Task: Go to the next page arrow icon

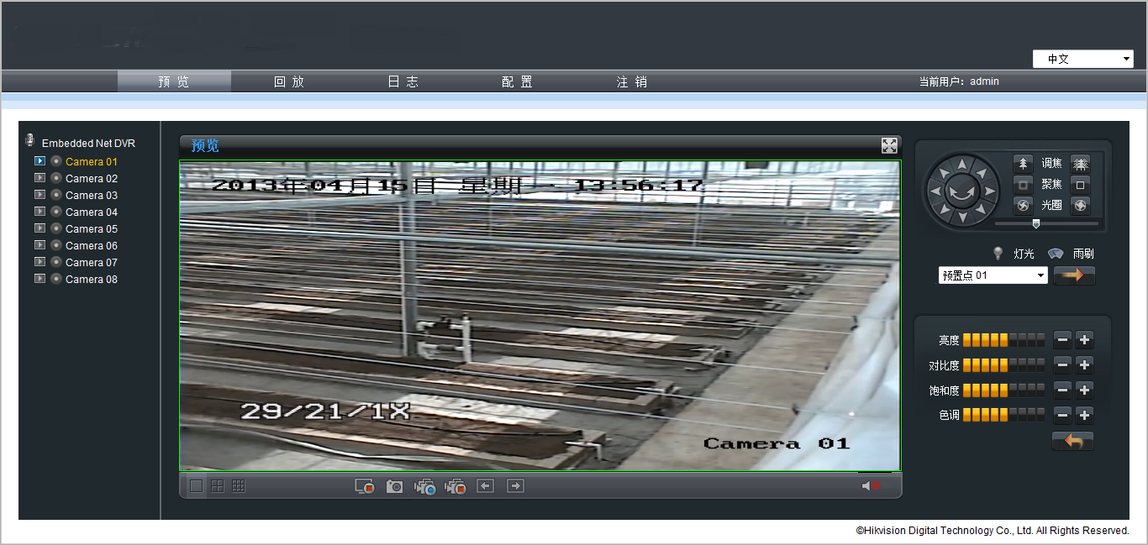Action: 515,485
